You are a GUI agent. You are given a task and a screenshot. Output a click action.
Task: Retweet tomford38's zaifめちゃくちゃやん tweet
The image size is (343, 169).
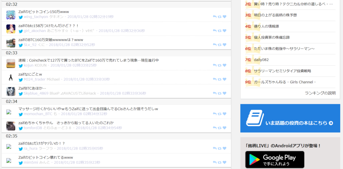click(x=219, y=128)
